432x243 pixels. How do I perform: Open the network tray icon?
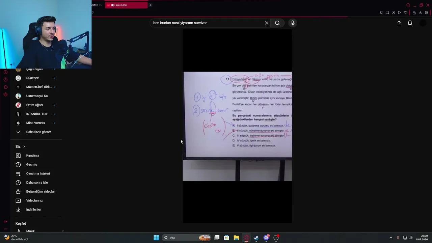[405, 238]
